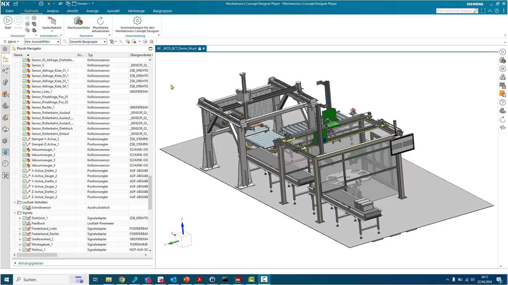Image resolution: width=508 pixels, height=285 pixels.
Task: Uncheck the Schreibsensor entry
Action: pos(24,207)
